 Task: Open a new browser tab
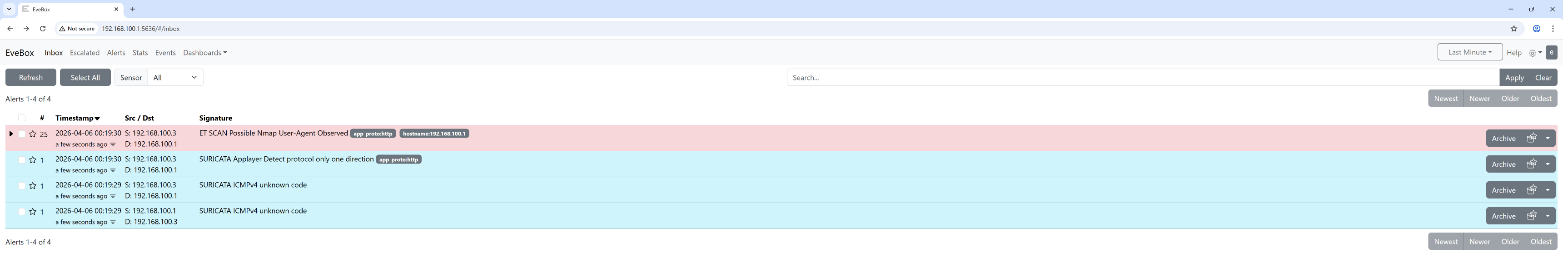coord(132,9)
